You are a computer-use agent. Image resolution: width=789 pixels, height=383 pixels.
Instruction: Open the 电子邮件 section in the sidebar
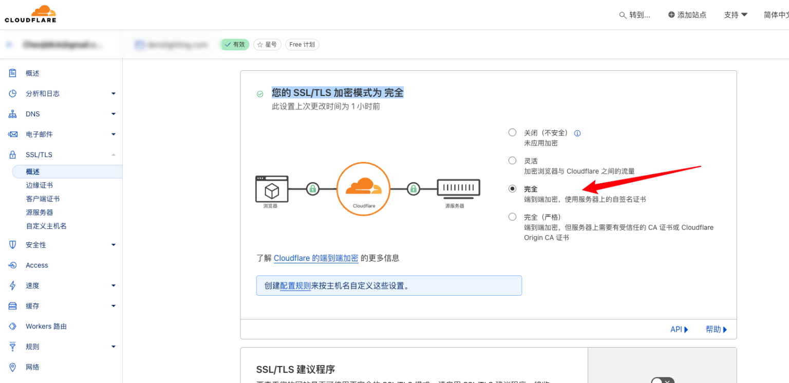point(39,134)
